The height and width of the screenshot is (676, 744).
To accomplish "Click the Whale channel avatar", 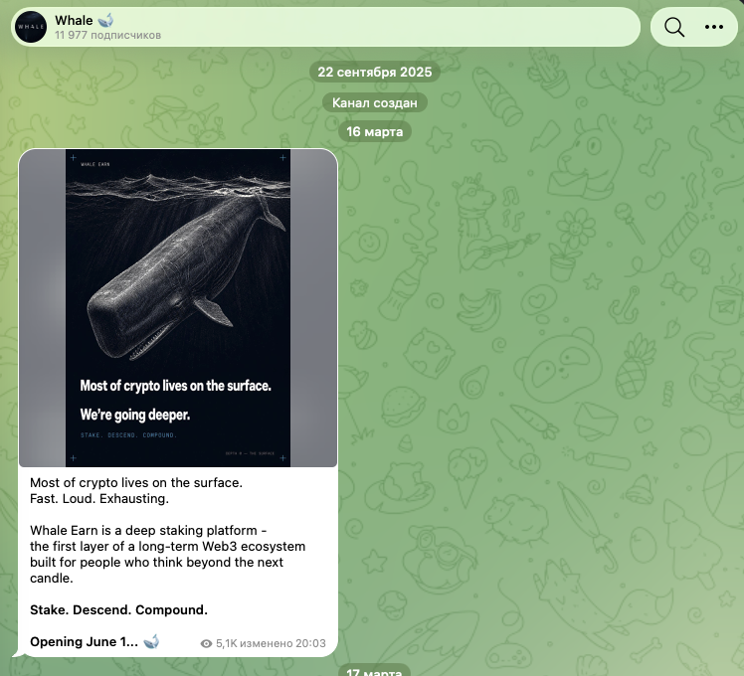I will (31, 27).
